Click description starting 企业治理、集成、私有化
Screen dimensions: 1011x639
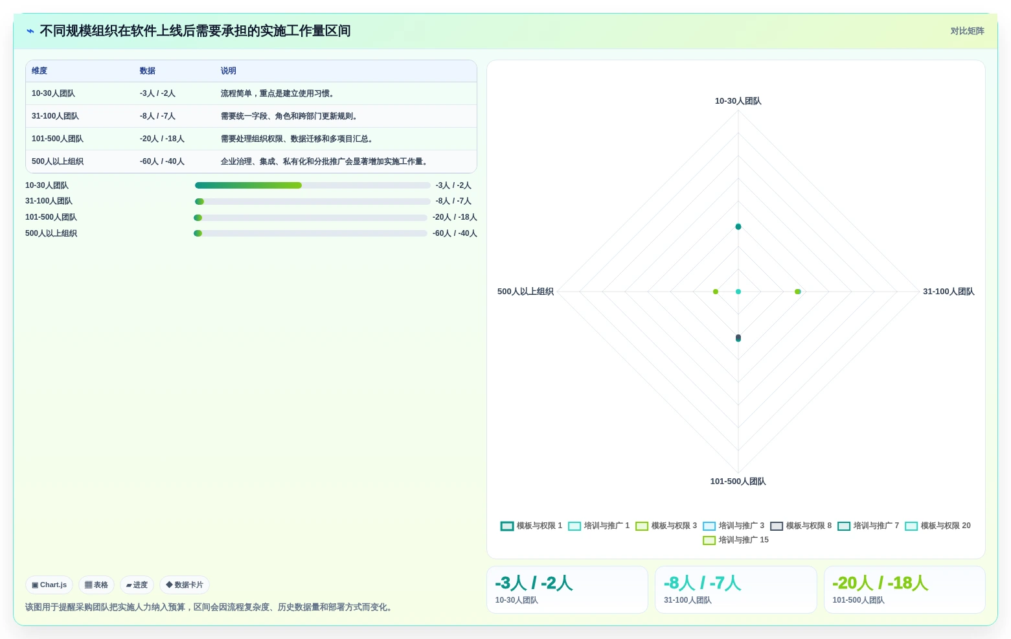coord(325,161)
